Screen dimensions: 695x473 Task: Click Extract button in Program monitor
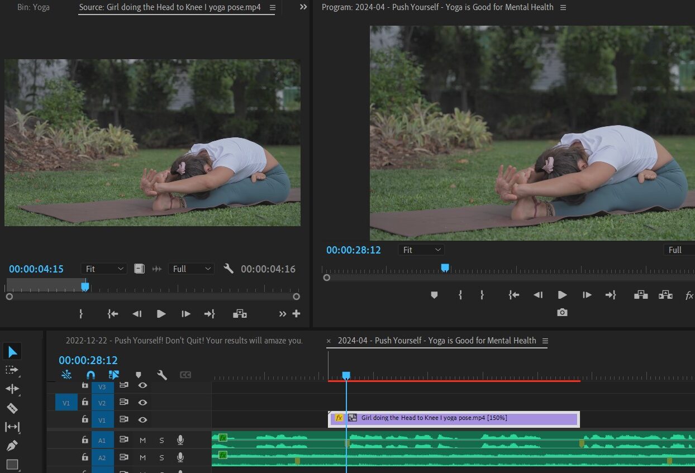pos(665,295)
